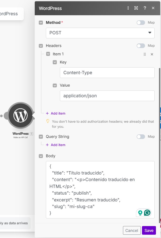
Task: Collapse the Headers section chevron
Action: pyautogui.click(x=41, y=46)
